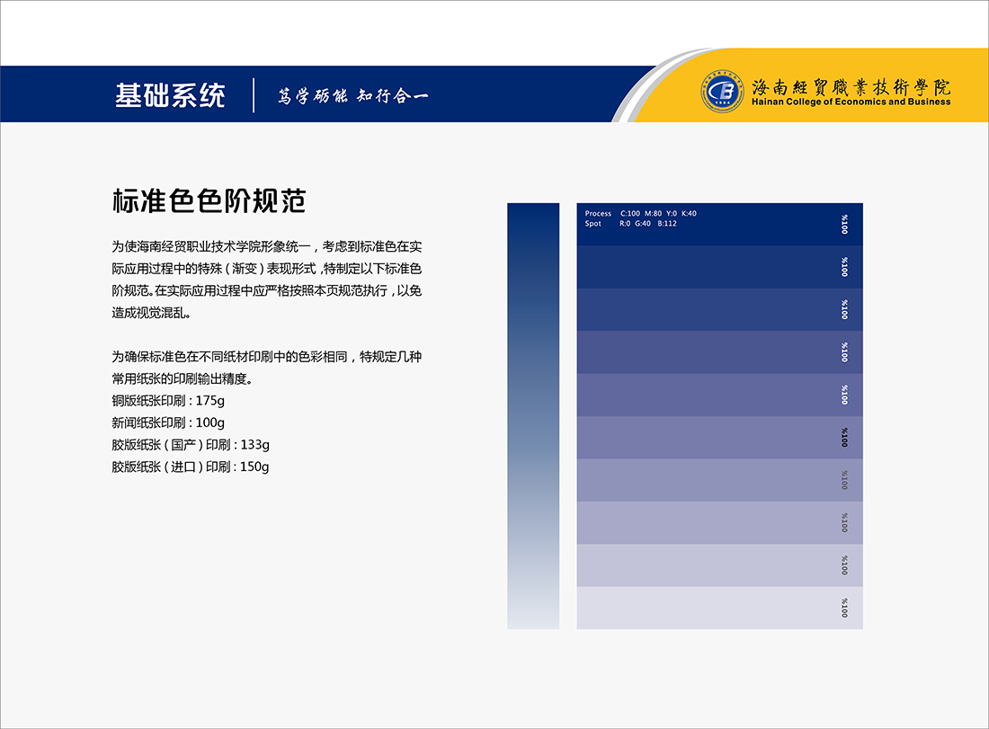Click the Chinese calligraphy college name

click(x=851, y=86)
